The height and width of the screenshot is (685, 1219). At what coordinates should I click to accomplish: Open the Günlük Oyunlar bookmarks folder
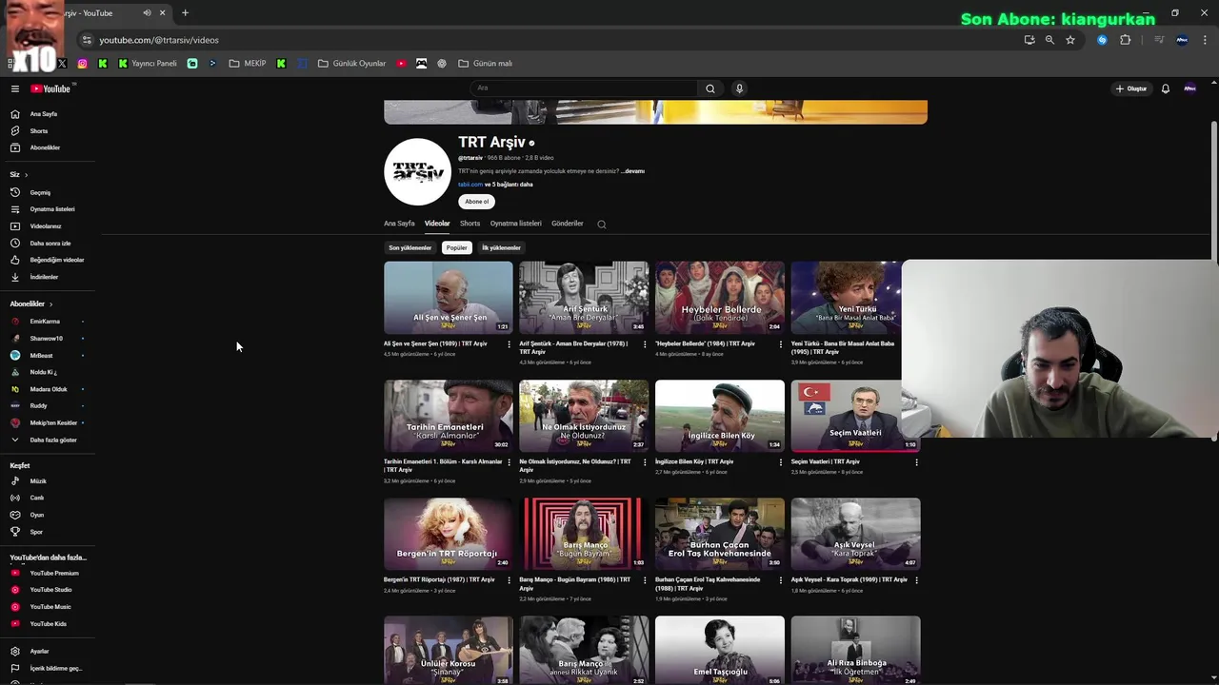[351, 64]
